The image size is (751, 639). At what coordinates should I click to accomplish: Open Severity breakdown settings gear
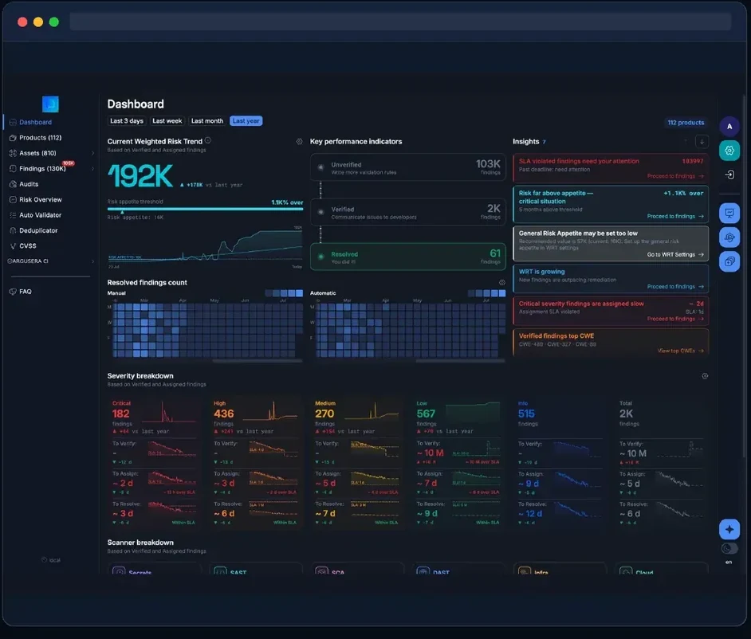[705, 376]
